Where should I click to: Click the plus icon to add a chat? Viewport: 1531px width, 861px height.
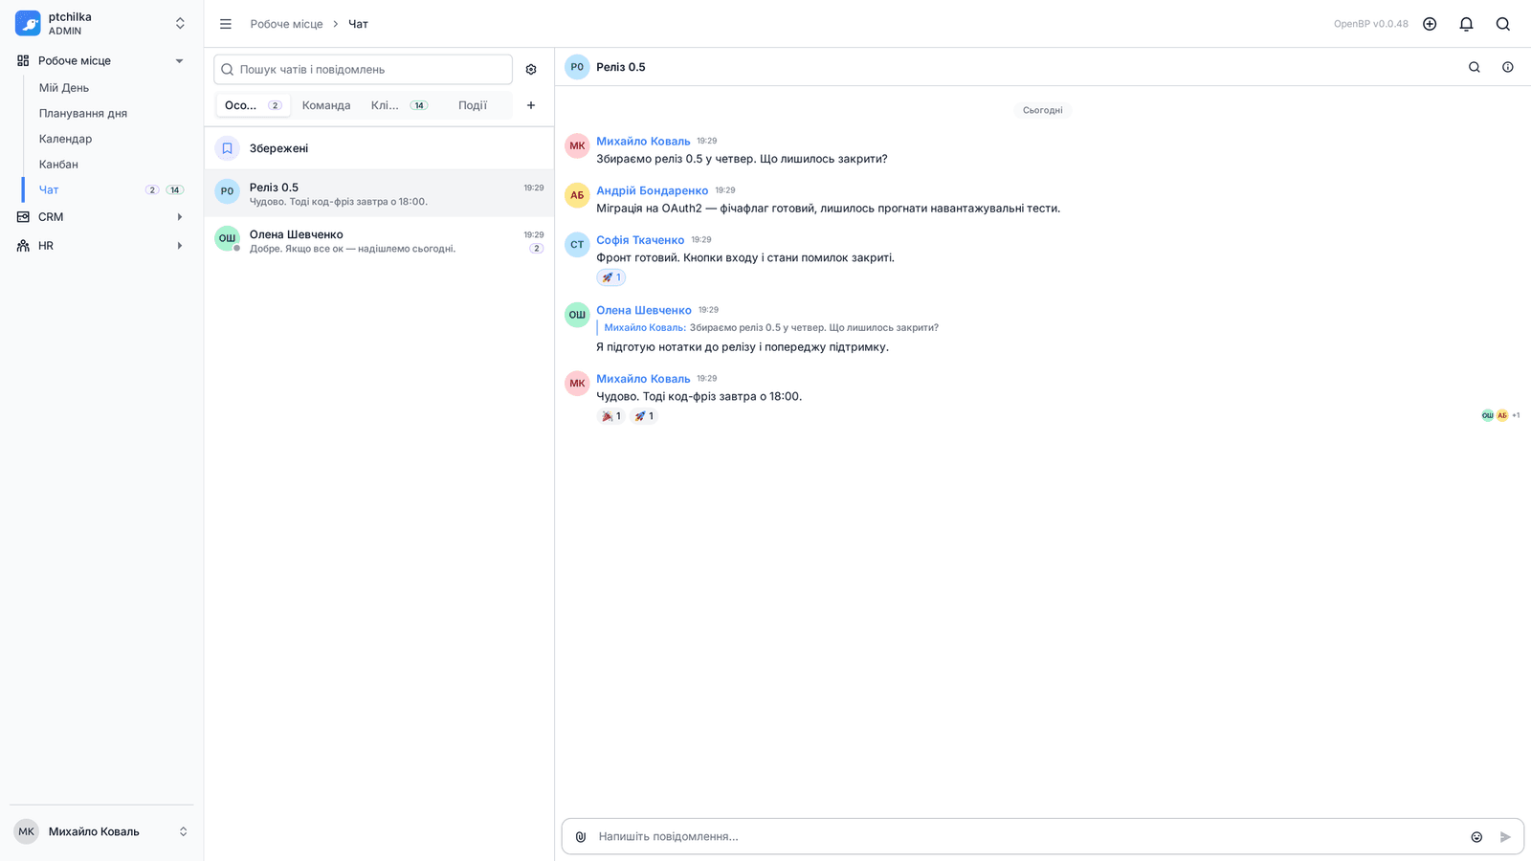click(531, 105)
